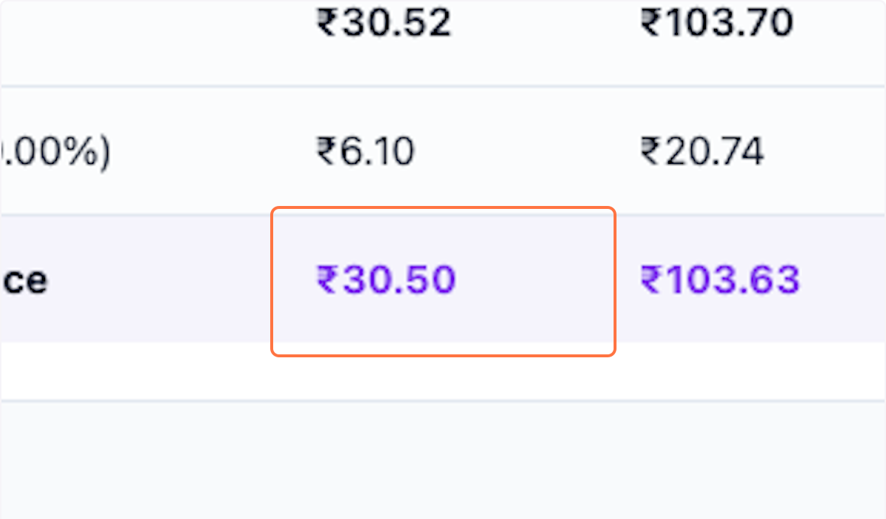Click the rupee symbol before 103.70
This screenshot has width=886, height=519.
(x=650, y=24)
